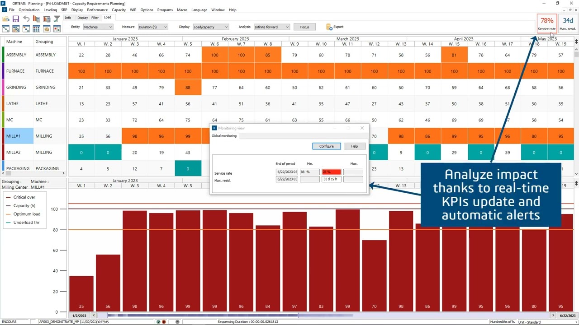Image resolution: width=579 pixels, height=325 pixels.
Task: Select the PACKAGING machine row
Action: 34,168
